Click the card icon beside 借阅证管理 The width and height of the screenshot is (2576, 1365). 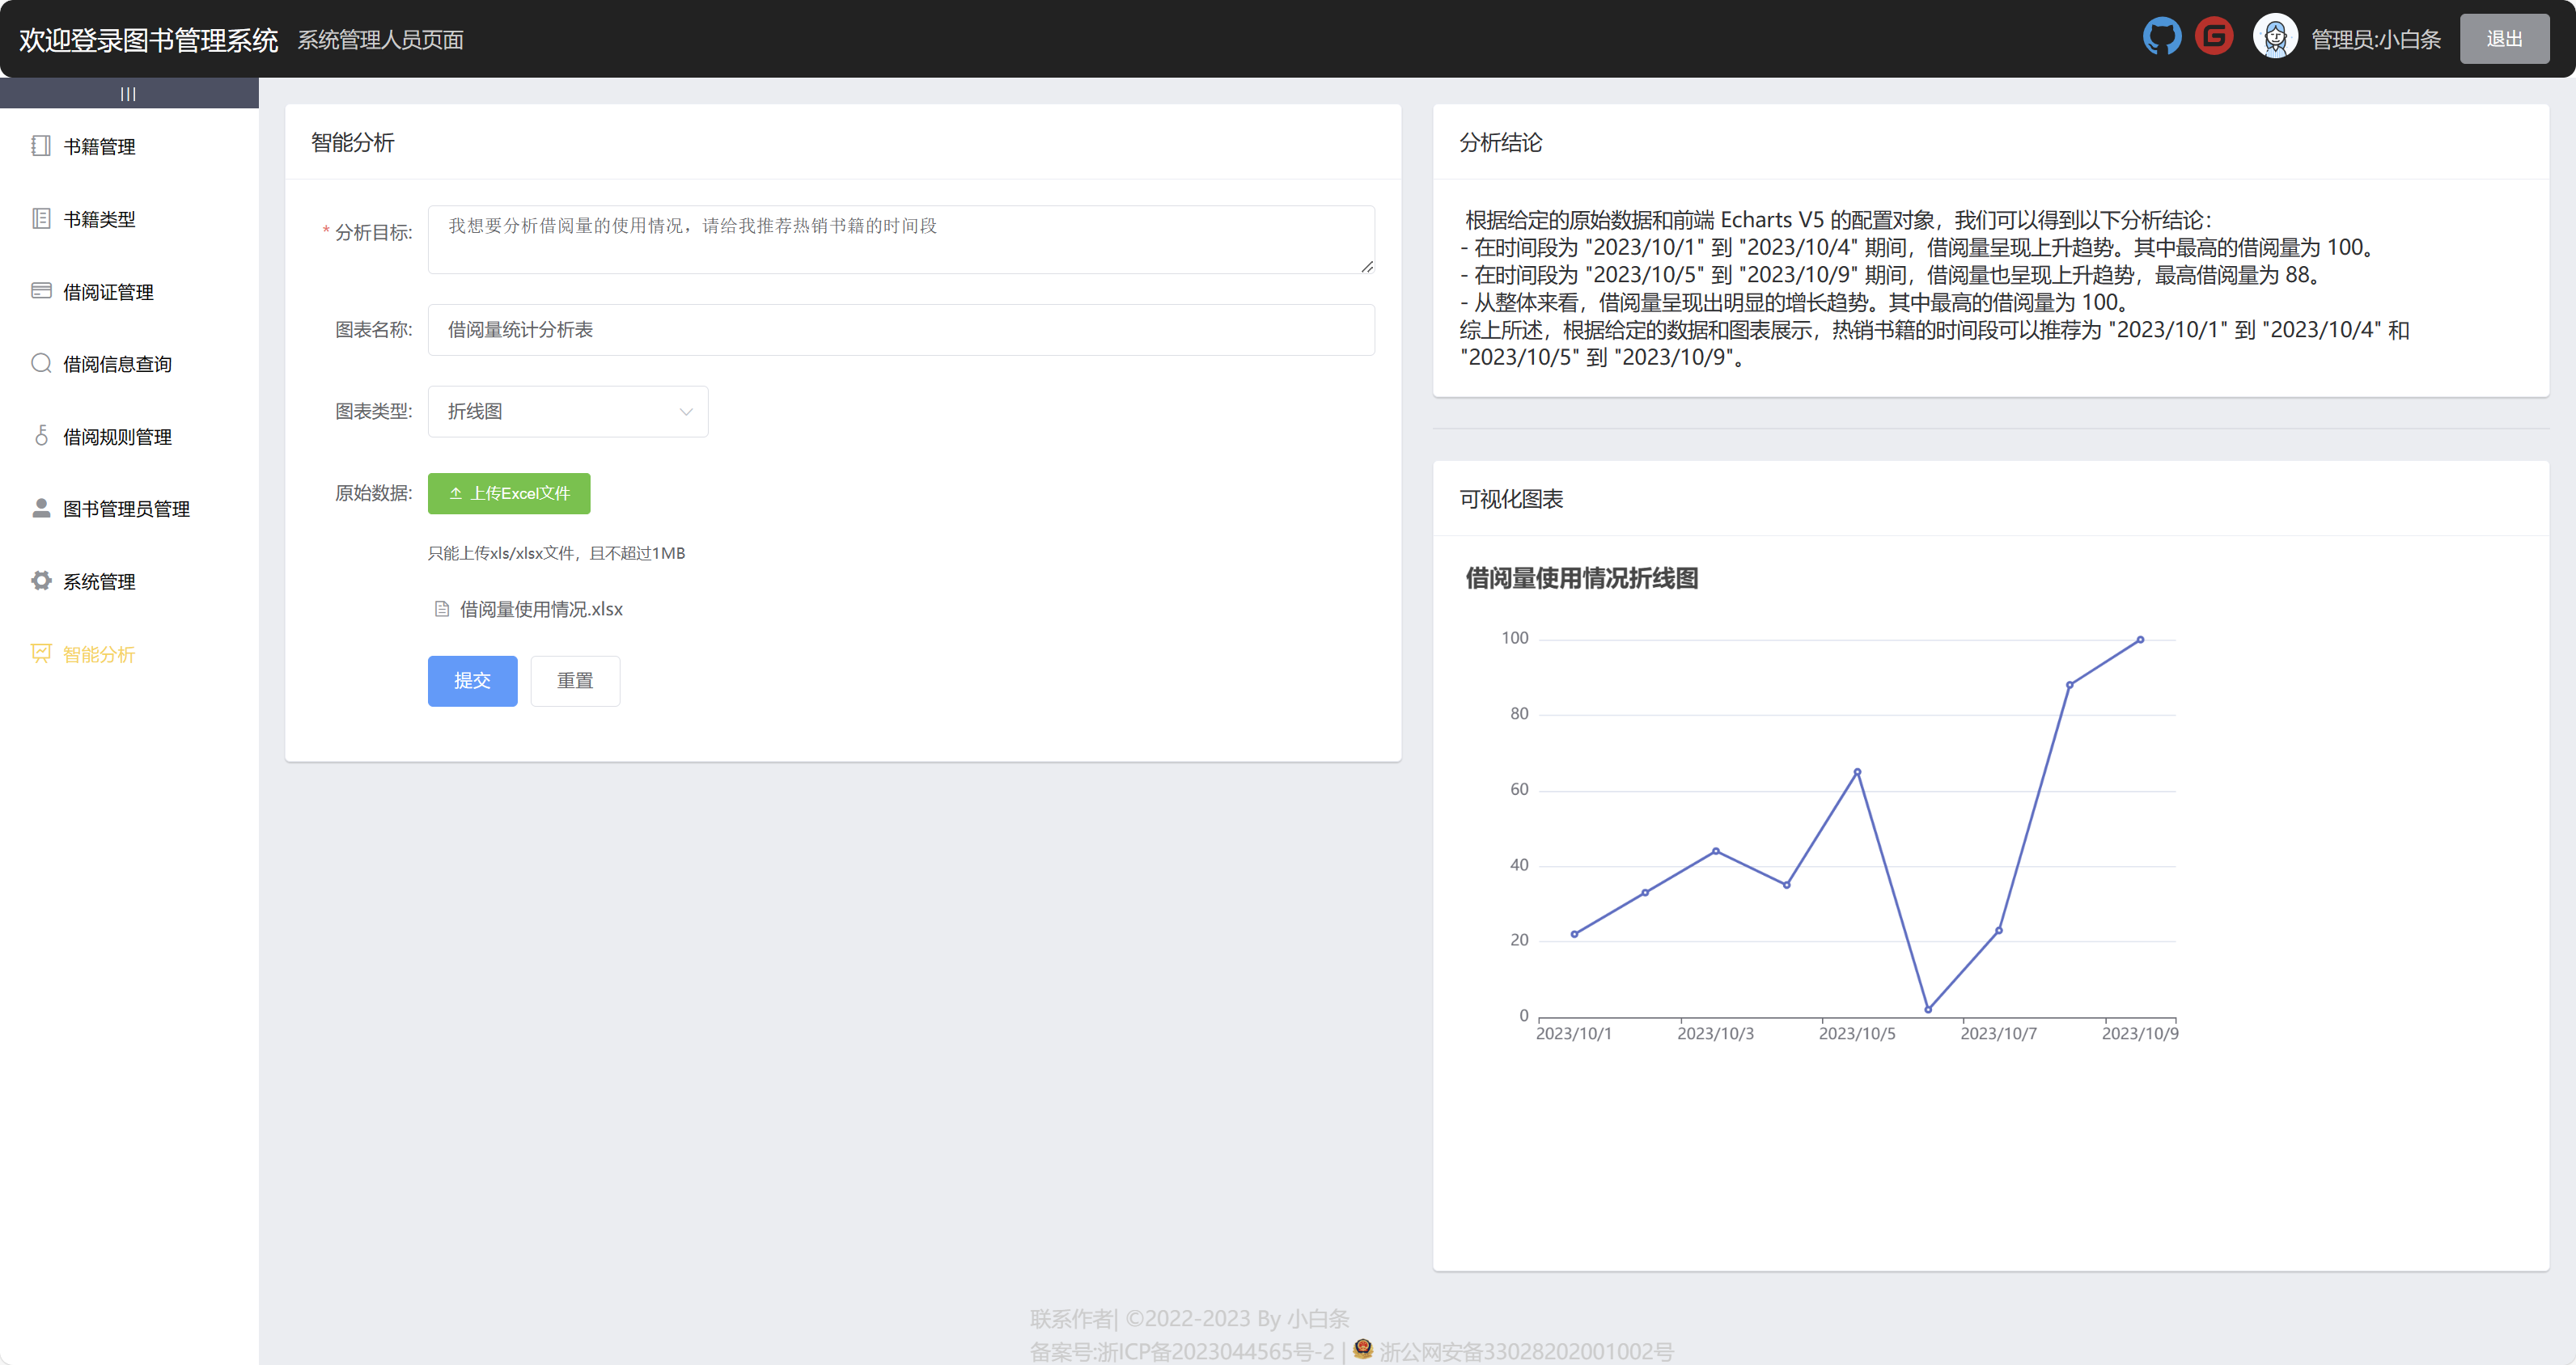click(41, 291)
